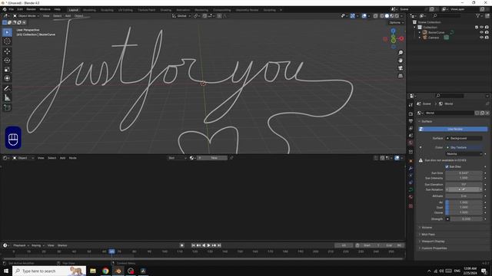Click the viewport pan hand icon
This screenshot has height=276, width=492.
401,61
